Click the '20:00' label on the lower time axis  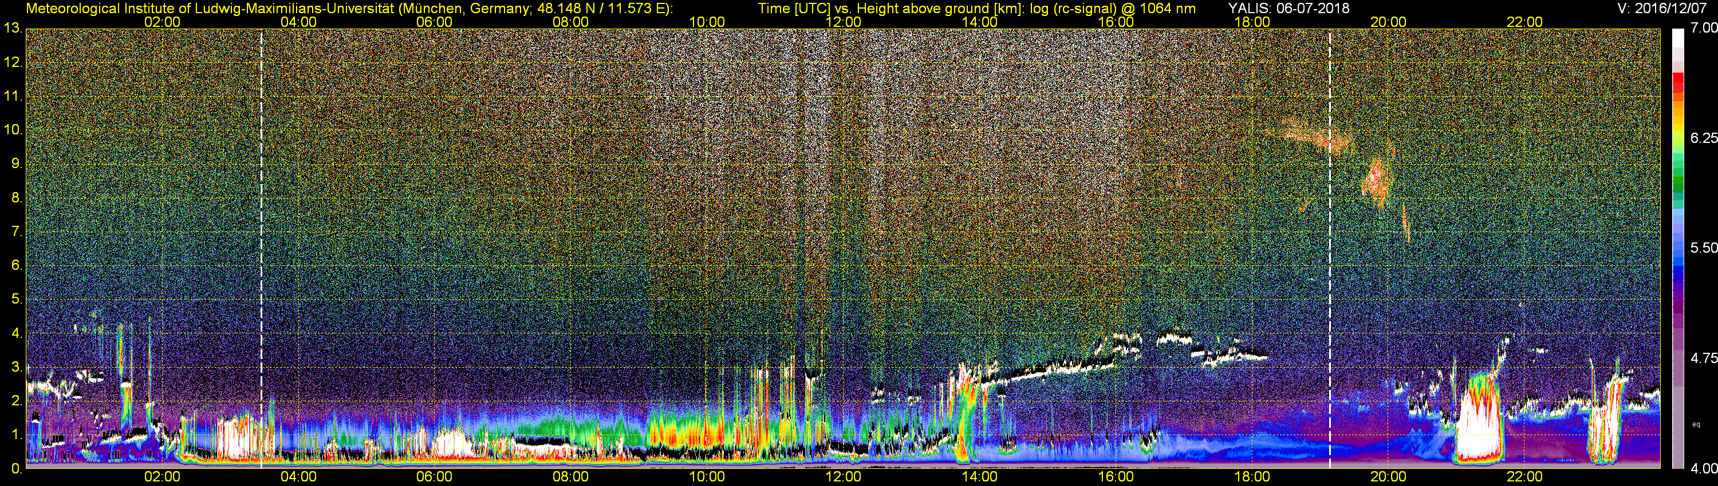click(x=1389, y=477)
